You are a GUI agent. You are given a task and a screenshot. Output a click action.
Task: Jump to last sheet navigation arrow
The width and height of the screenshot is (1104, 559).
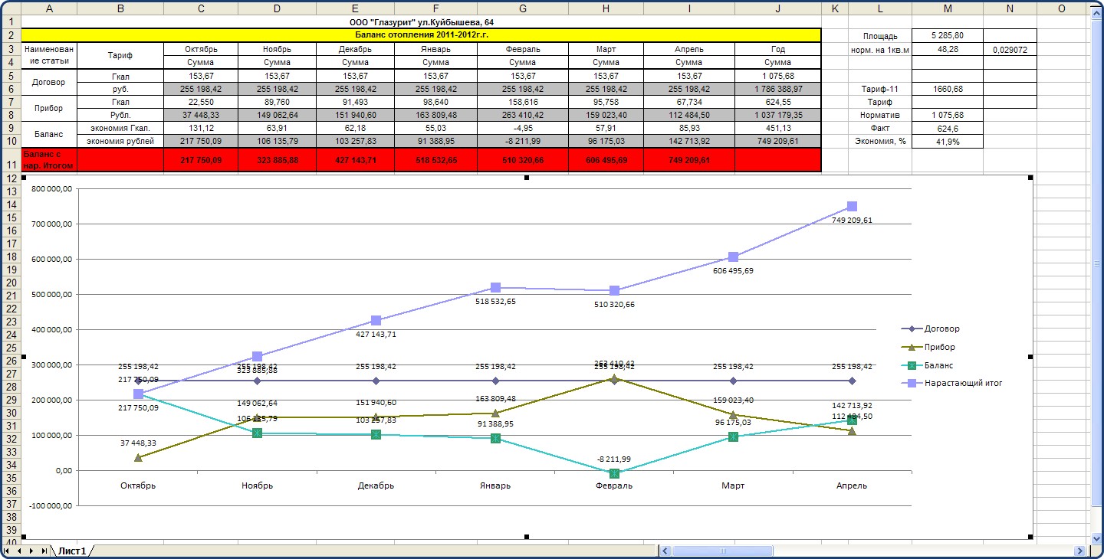pyautogui.click(x=44, y=551)
